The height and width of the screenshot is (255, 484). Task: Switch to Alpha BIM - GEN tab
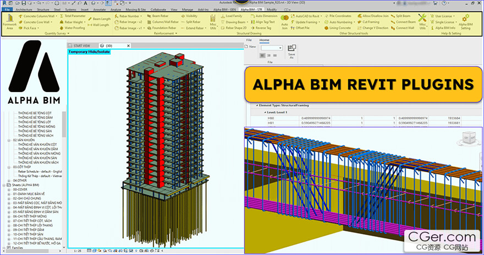(x=225, y=9)
